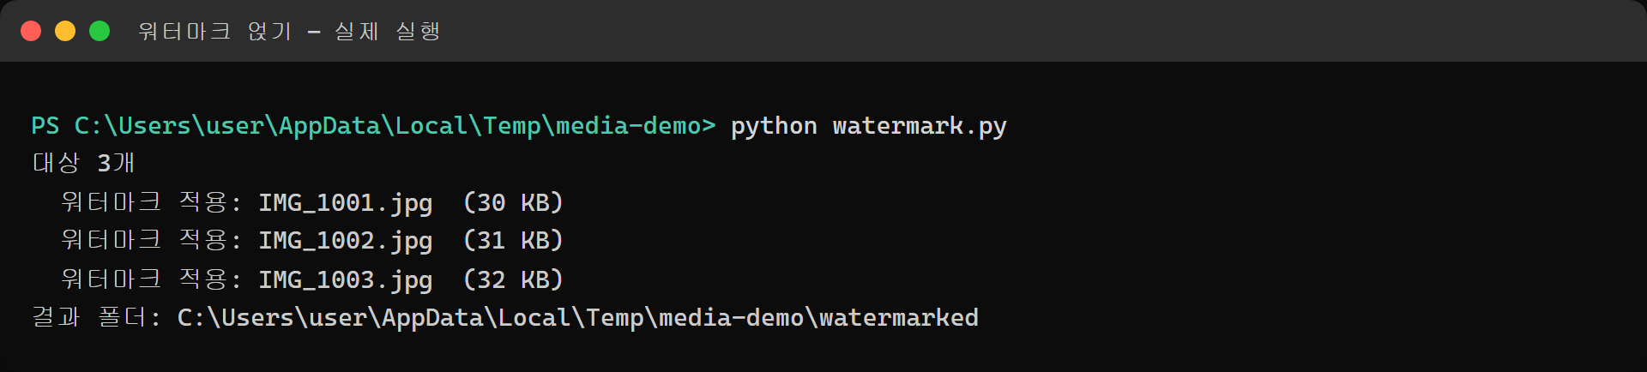Viewport: 1647px width, 372px height.
Task: Click the red close window button
Action: (x=31, y=31)
